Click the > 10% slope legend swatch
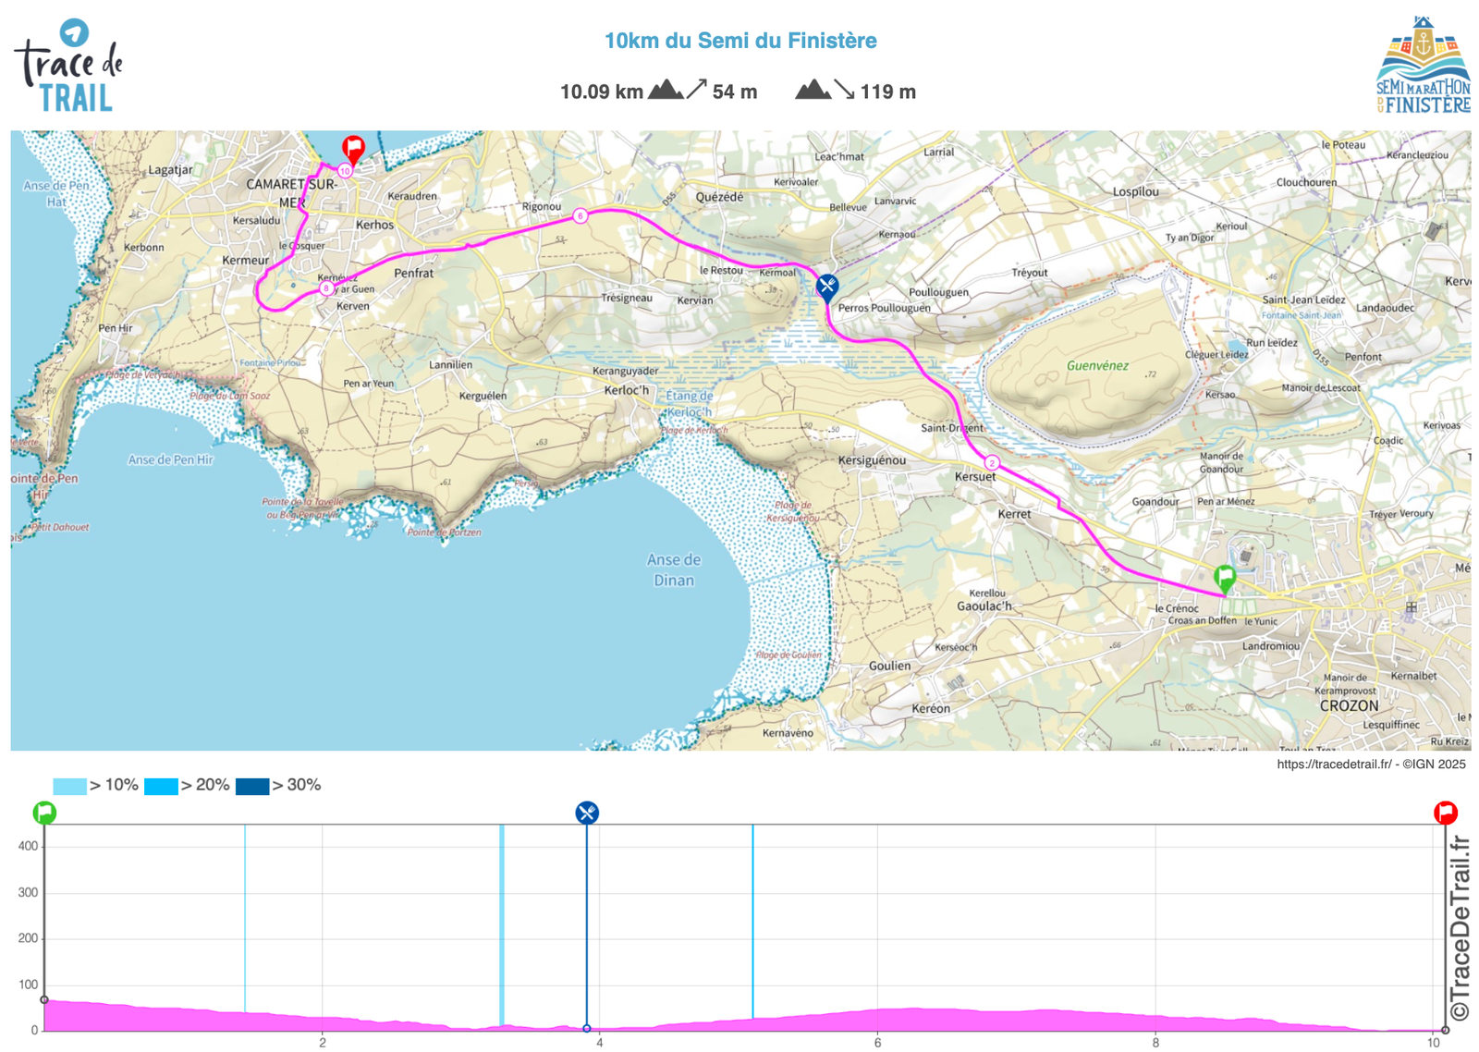 [69, 786]
